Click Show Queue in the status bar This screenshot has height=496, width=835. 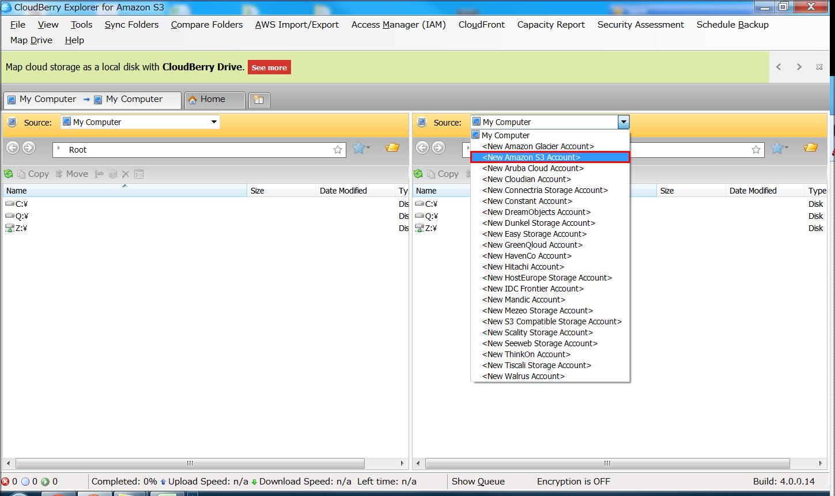click(x=478, y=482)
